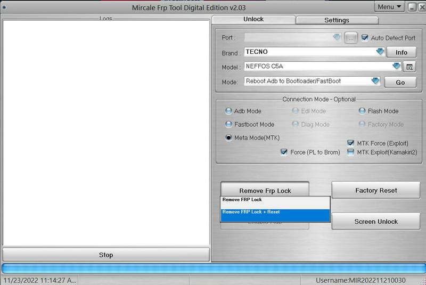The height and width of the screenshot is (285, 426).
Task: Toggle the Auto Detect Port checkbox
Action: coord(365,38)
